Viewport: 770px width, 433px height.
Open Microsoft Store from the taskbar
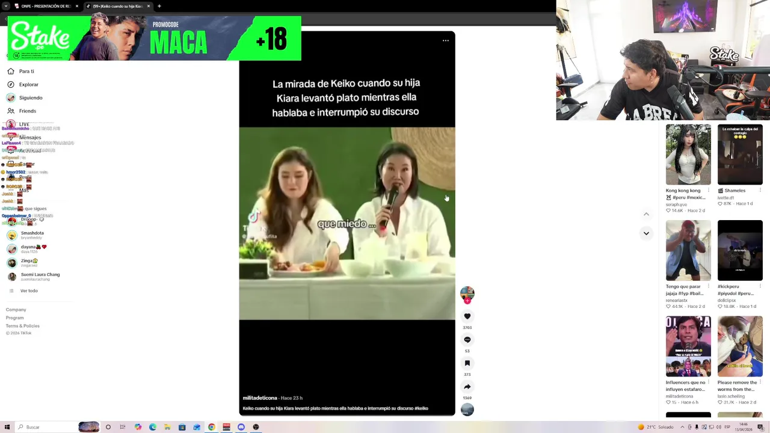[x=182, y=427]
